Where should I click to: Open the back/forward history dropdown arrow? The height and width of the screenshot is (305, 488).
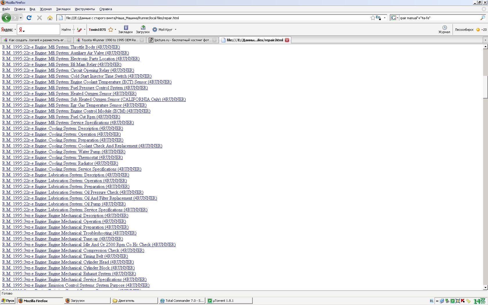pyautogui.click(x=21, y=18)
